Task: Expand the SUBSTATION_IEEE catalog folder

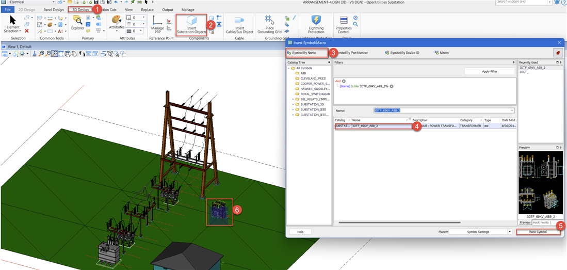Action: (x=293, y=109)
